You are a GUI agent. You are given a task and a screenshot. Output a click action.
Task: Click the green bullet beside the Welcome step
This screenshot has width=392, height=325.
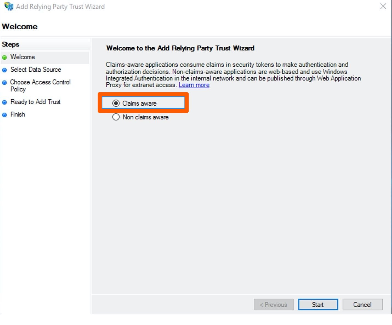4,57
